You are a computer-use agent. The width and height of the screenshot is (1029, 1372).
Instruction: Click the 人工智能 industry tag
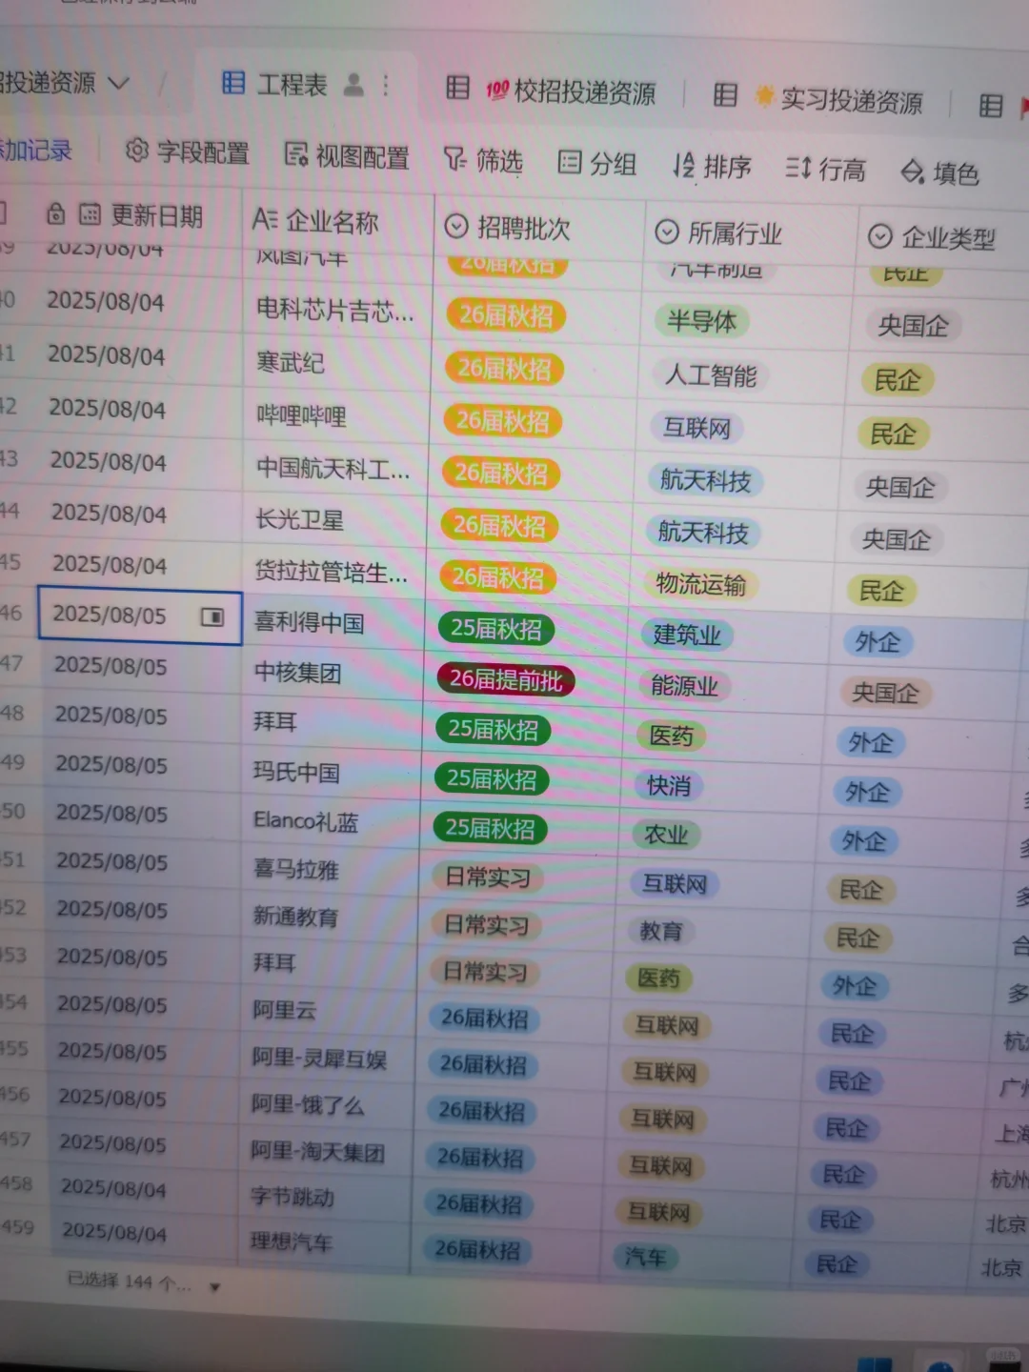pos(711,374)
